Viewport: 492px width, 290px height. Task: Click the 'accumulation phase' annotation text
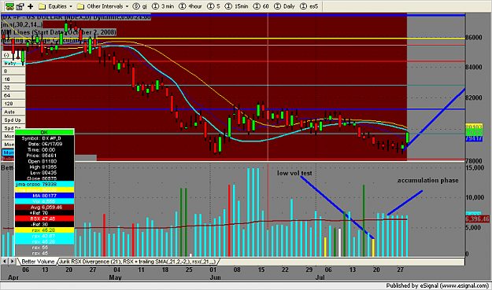click(x=427, y=181)
